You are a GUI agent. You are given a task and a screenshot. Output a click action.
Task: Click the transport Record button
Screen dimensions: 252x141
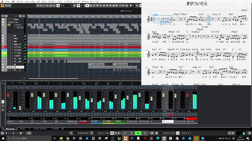click(x=145, y=133)
